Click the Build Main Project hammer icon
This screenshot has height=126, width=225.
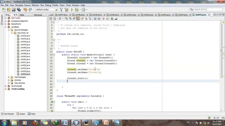coord(61,9)
